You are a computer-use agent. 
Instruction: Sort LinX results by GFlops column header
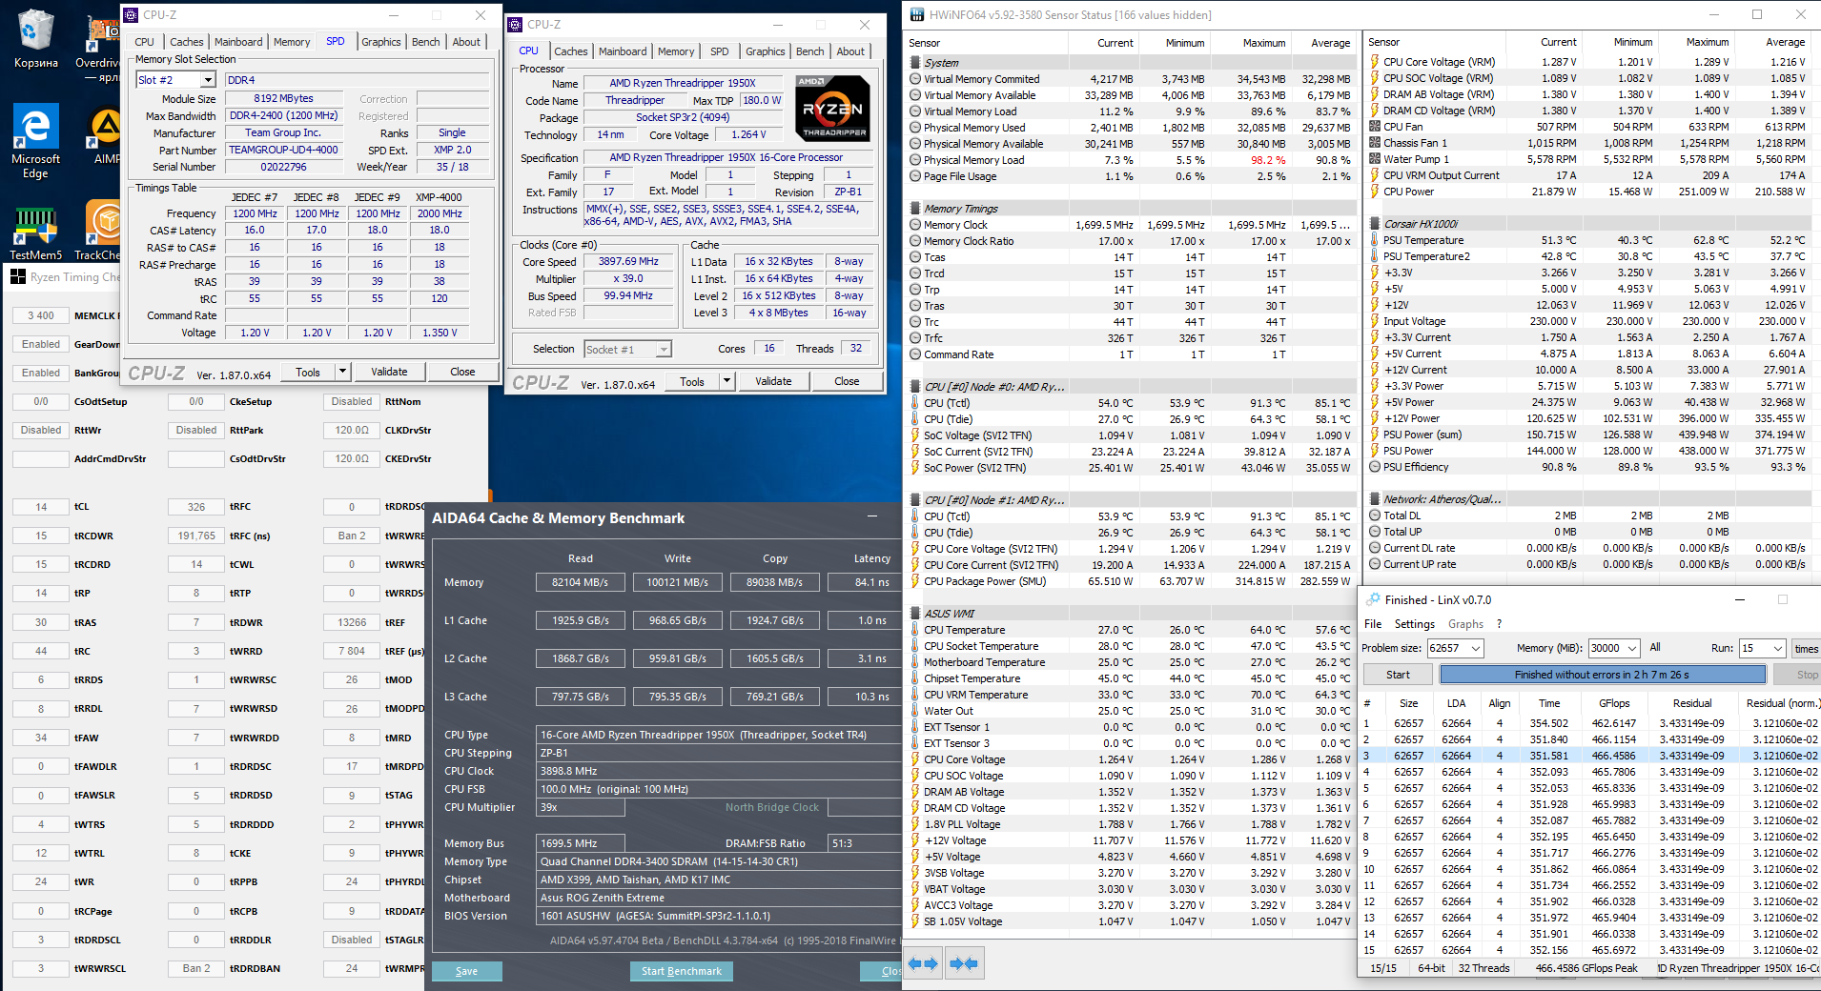coord(1614,703)
